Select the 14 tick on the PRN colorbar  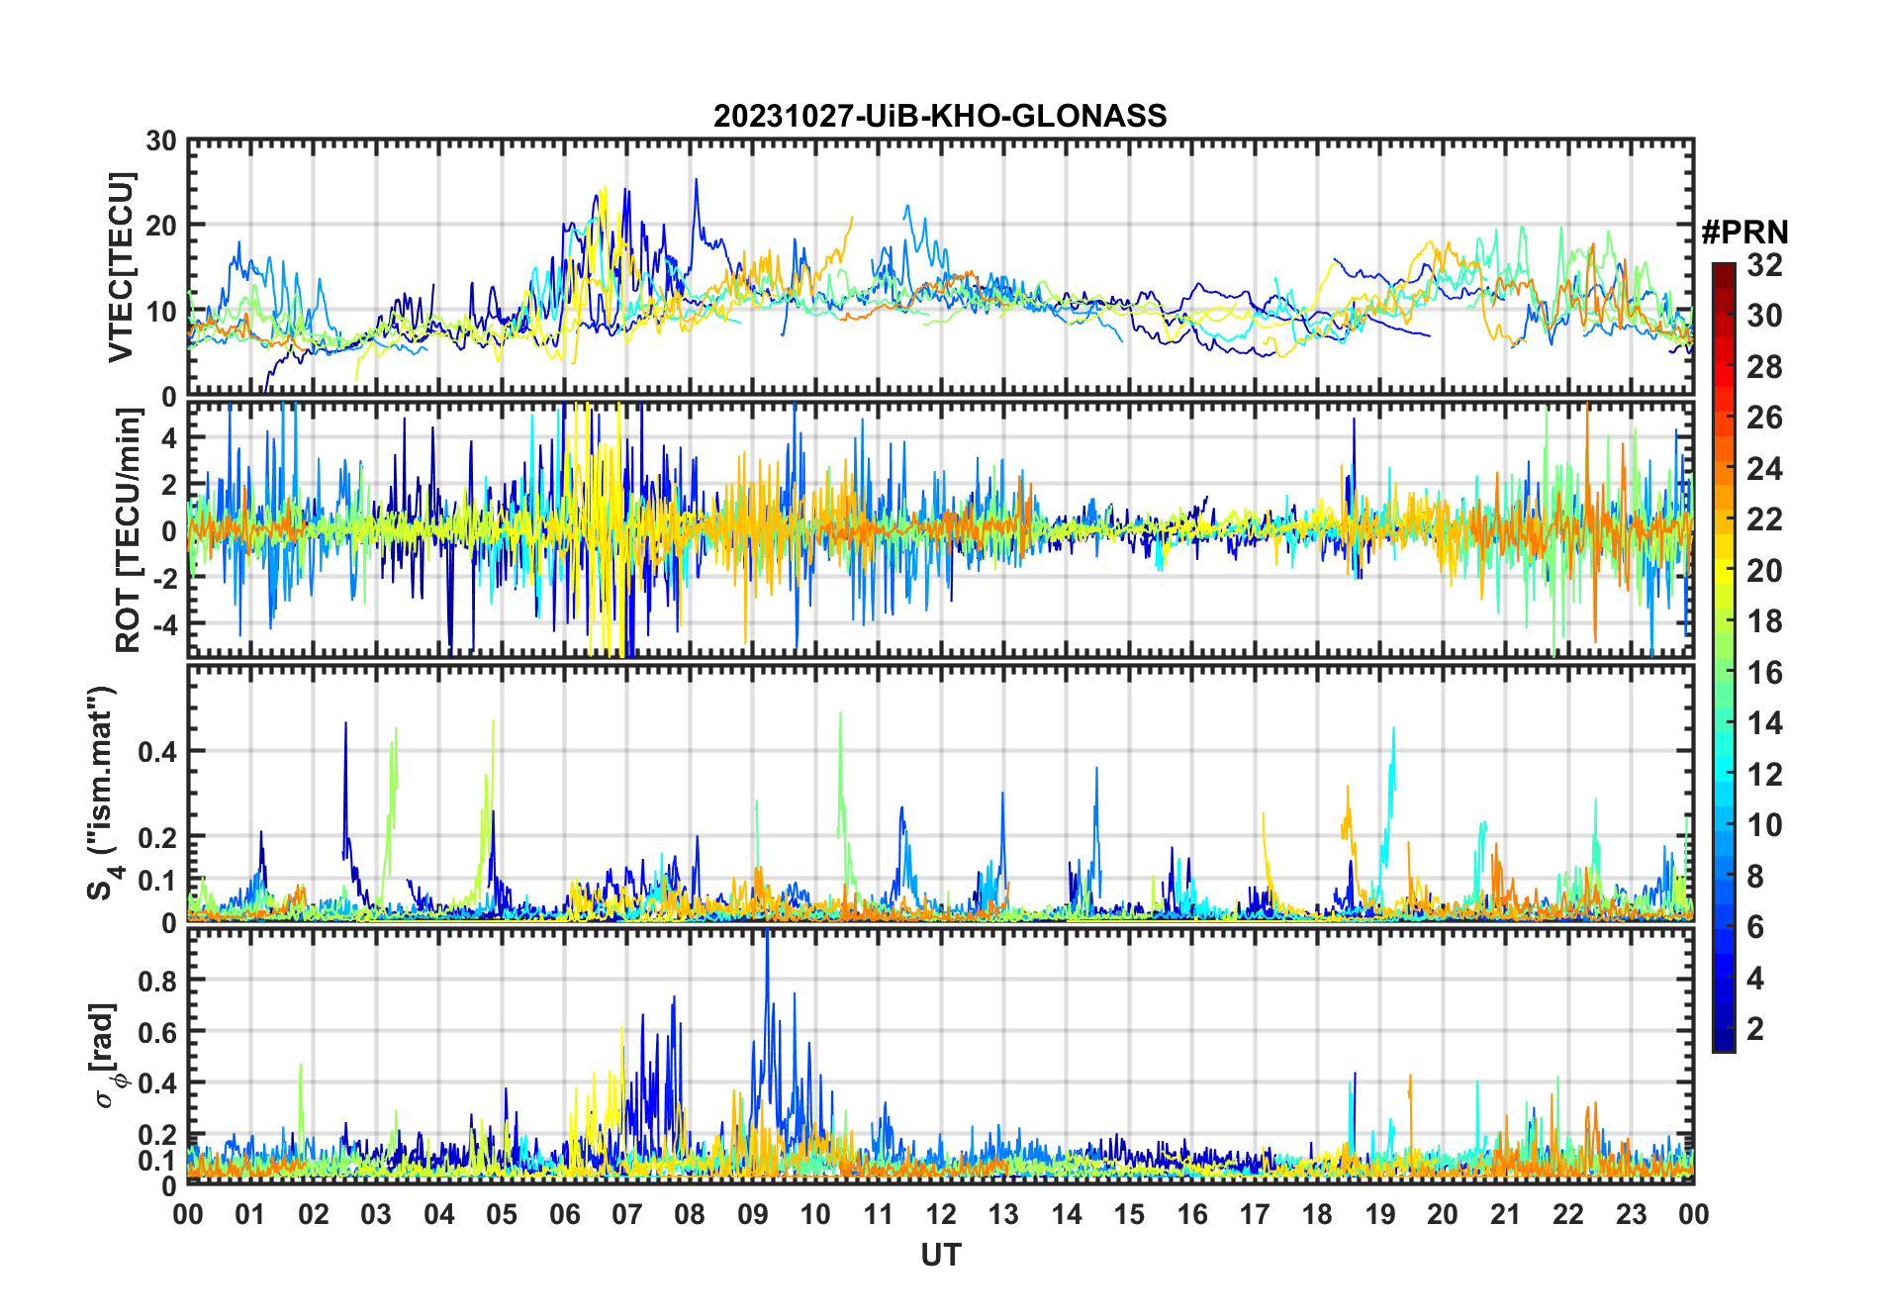pyautogui.click(x=1764, y=723)
